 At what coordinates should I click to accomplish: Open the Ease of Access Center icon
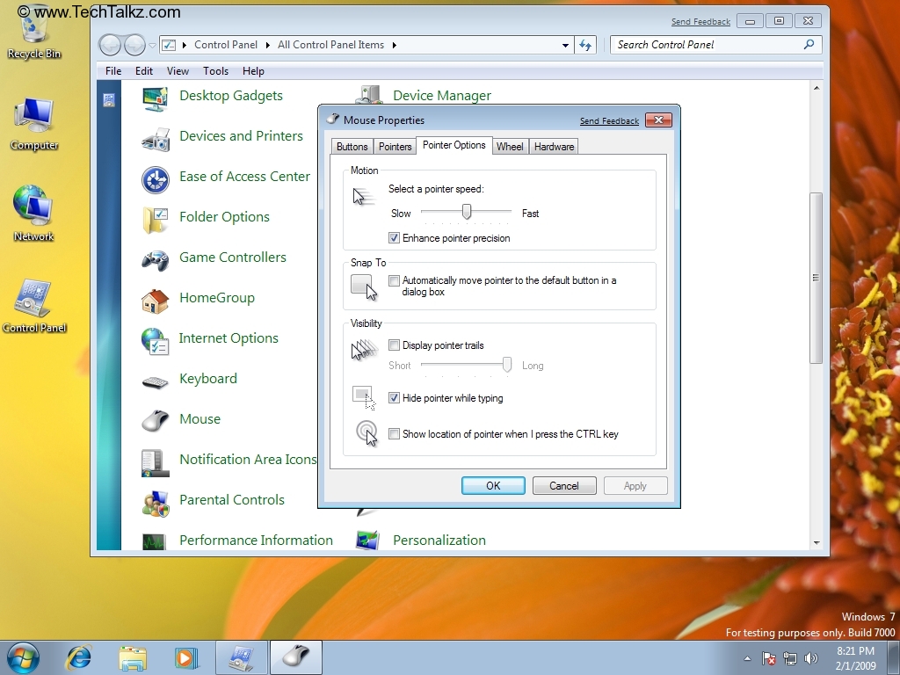(x=244, y=177)
